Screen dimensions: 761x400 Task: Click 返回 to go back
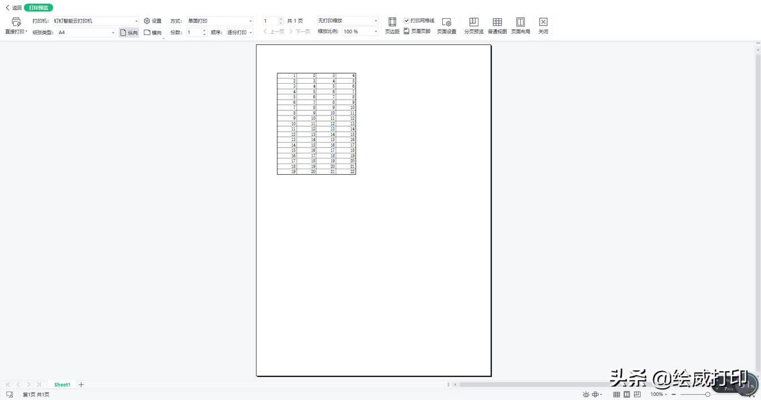pos(14,8)
